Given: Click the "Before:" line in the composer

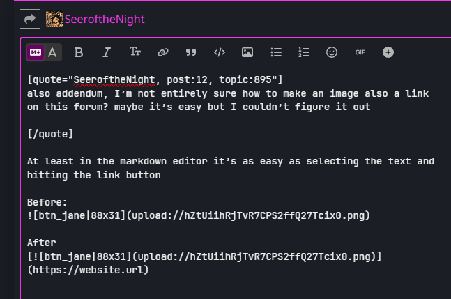Looking at the screenshot, I should tap(47, 201).
